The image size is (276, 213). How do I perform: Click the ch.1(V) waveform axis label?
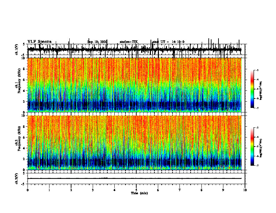[x=17, y=49]
